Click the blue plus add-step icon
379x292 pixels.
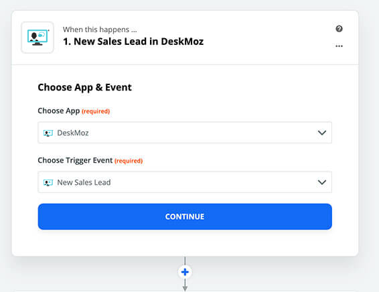185,272
